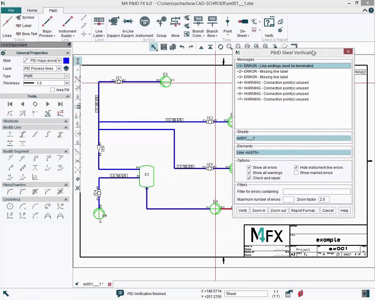This screenshot has width=375, height=300.
Task: Jump to first item in Tools
Action: click(10, 104)
